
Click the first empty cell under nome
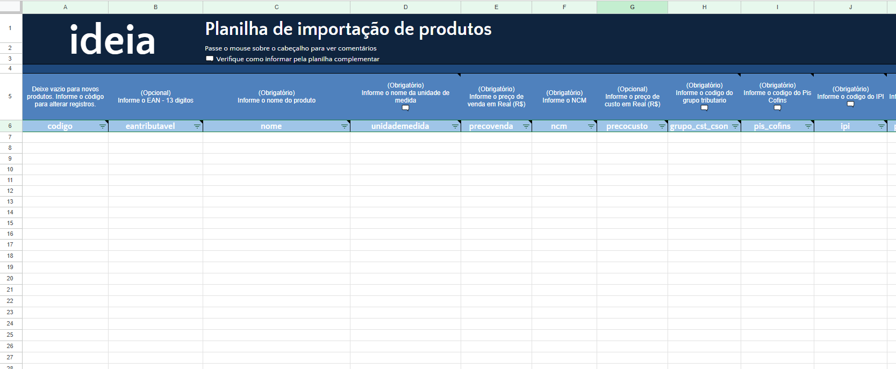coord(276,137)
